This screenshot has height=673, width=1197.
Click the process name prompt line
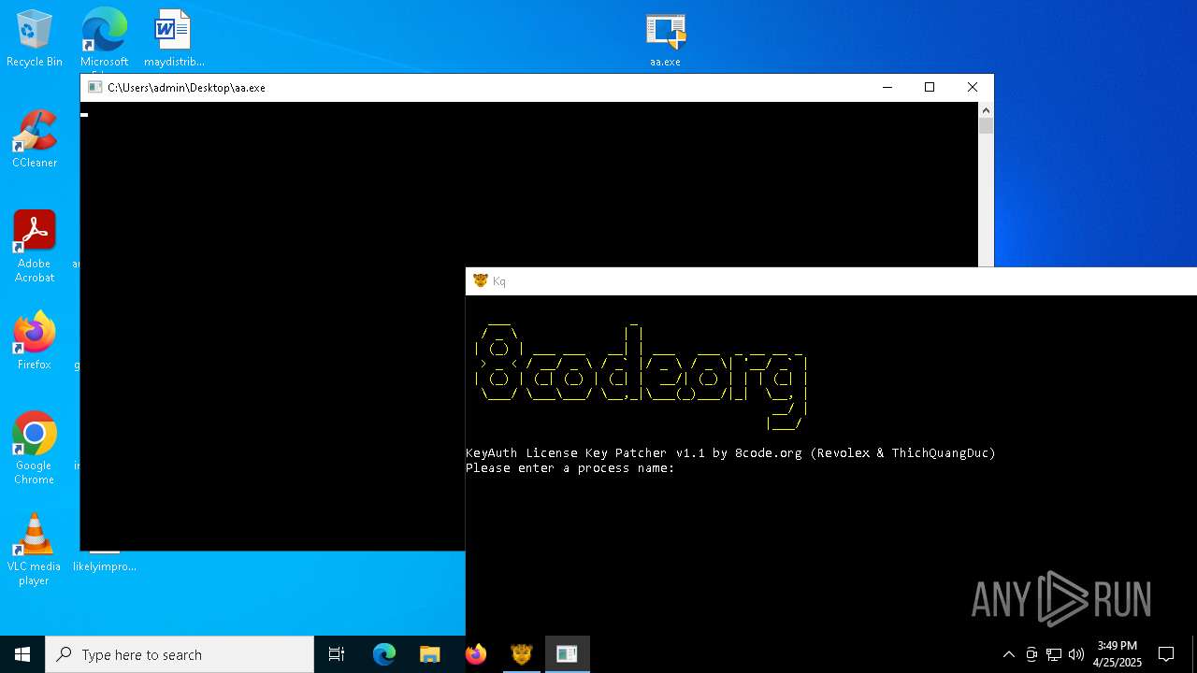570,468
